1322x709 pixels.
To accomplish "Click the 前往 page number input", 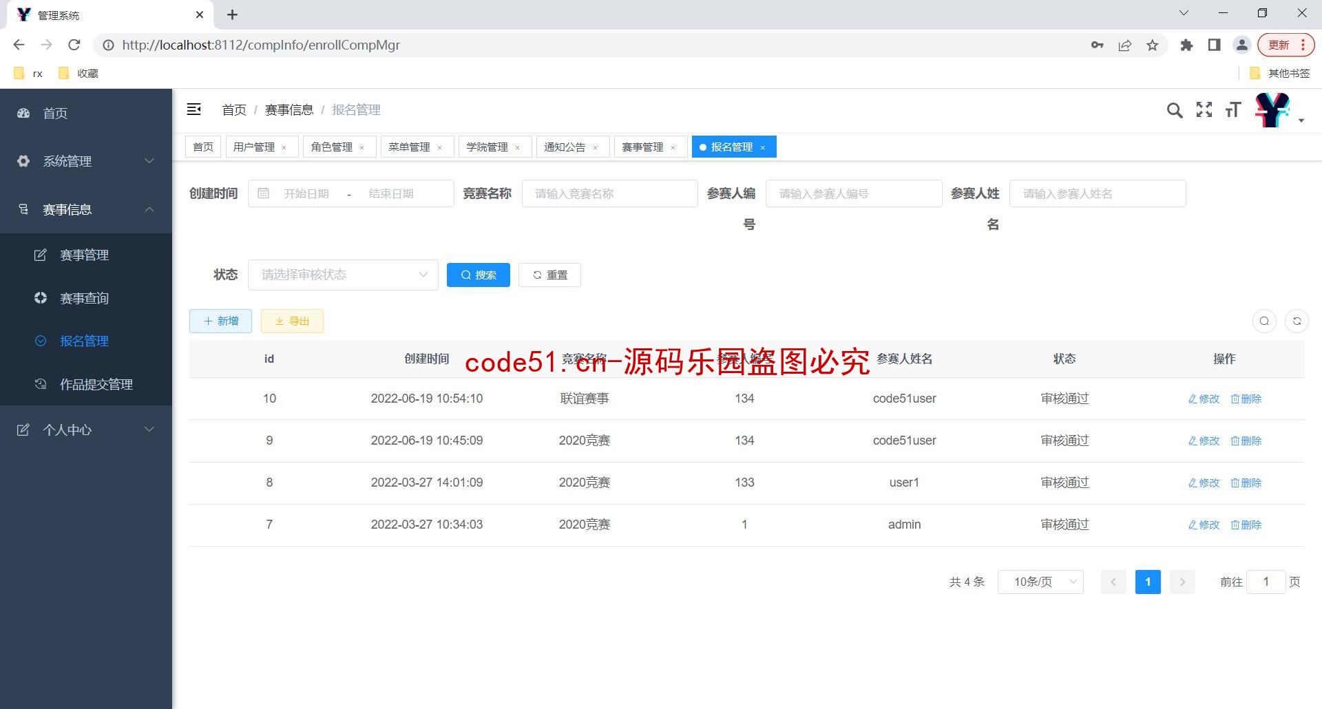I will pyautogui.click(x=1266, y=582).
